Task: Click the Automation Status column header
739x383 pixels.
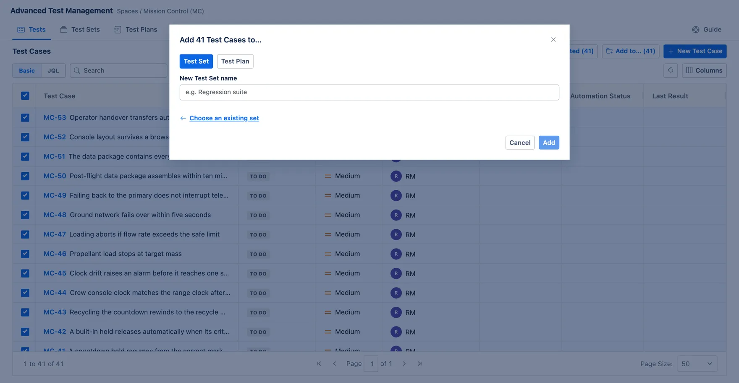Action: [600, 96]
